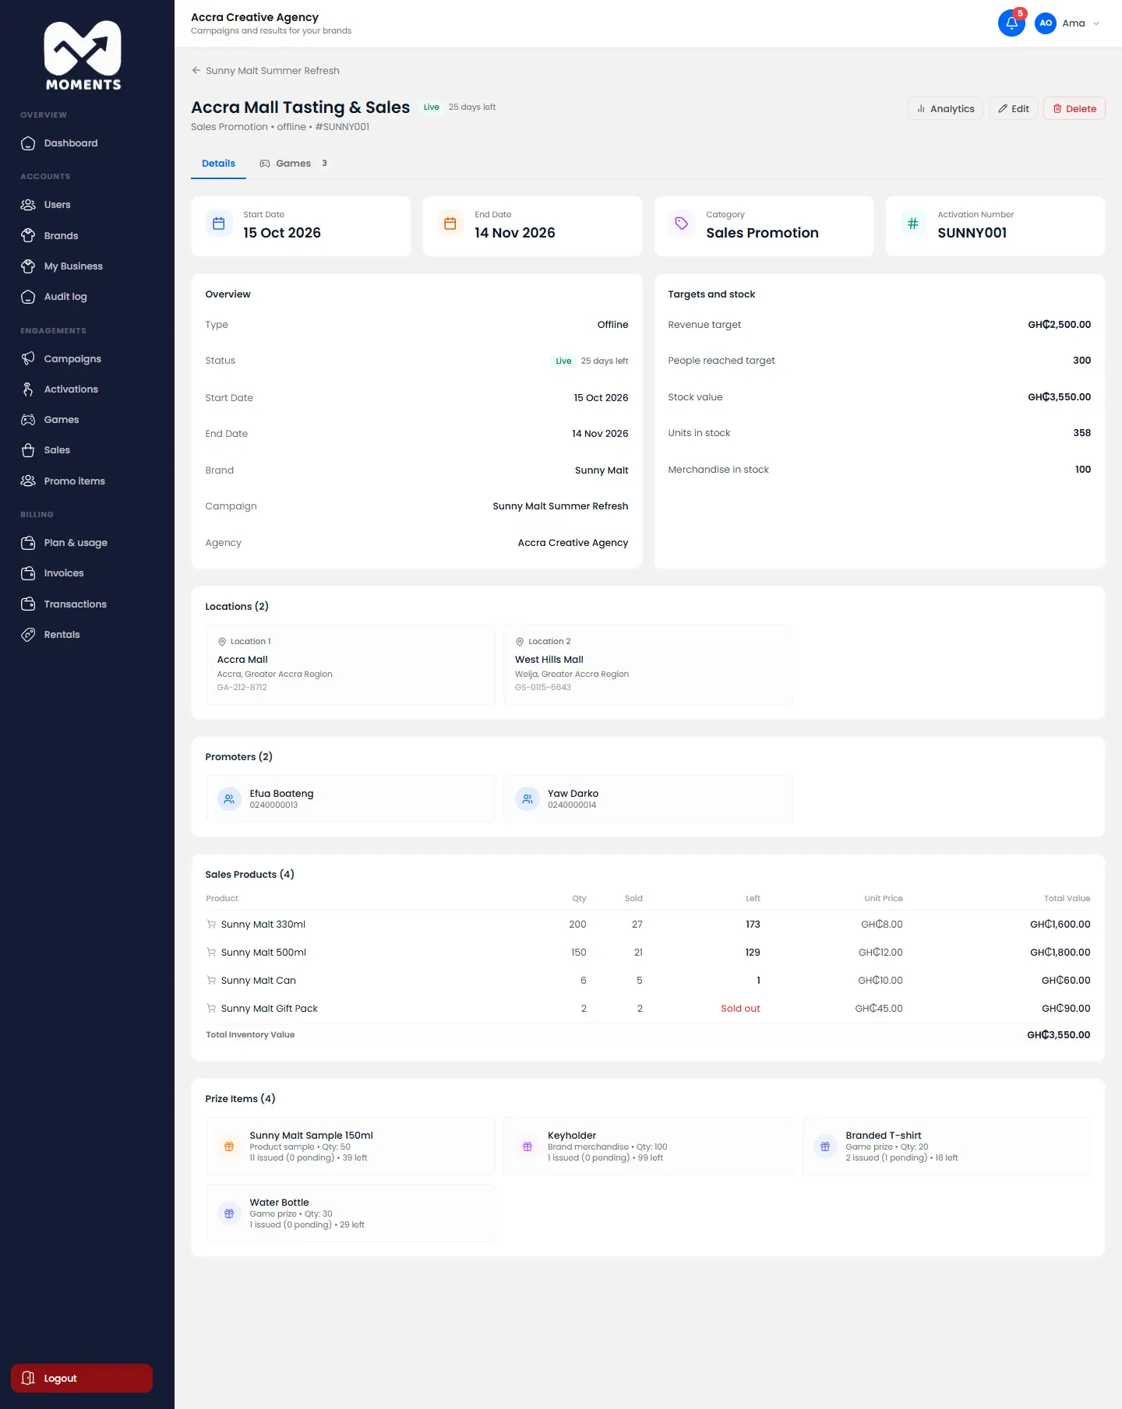Expand the Ama account dropdown chevron
This screenshot has width=1122, height=1409.
click(1096, 23)
